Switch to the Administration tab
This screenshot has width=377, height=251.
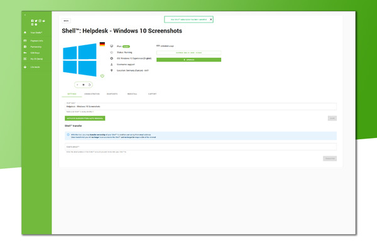click(x=92, y=93)
